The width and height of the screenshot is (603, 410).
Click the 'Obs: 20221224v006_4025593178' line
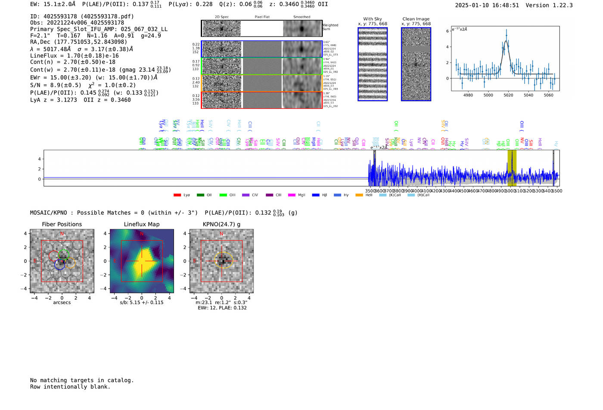pos(77,23)
